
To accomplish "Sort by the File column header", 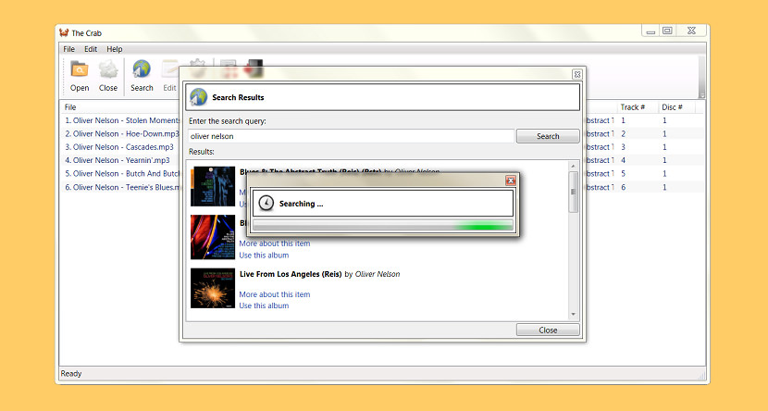I will click(70, 107).
